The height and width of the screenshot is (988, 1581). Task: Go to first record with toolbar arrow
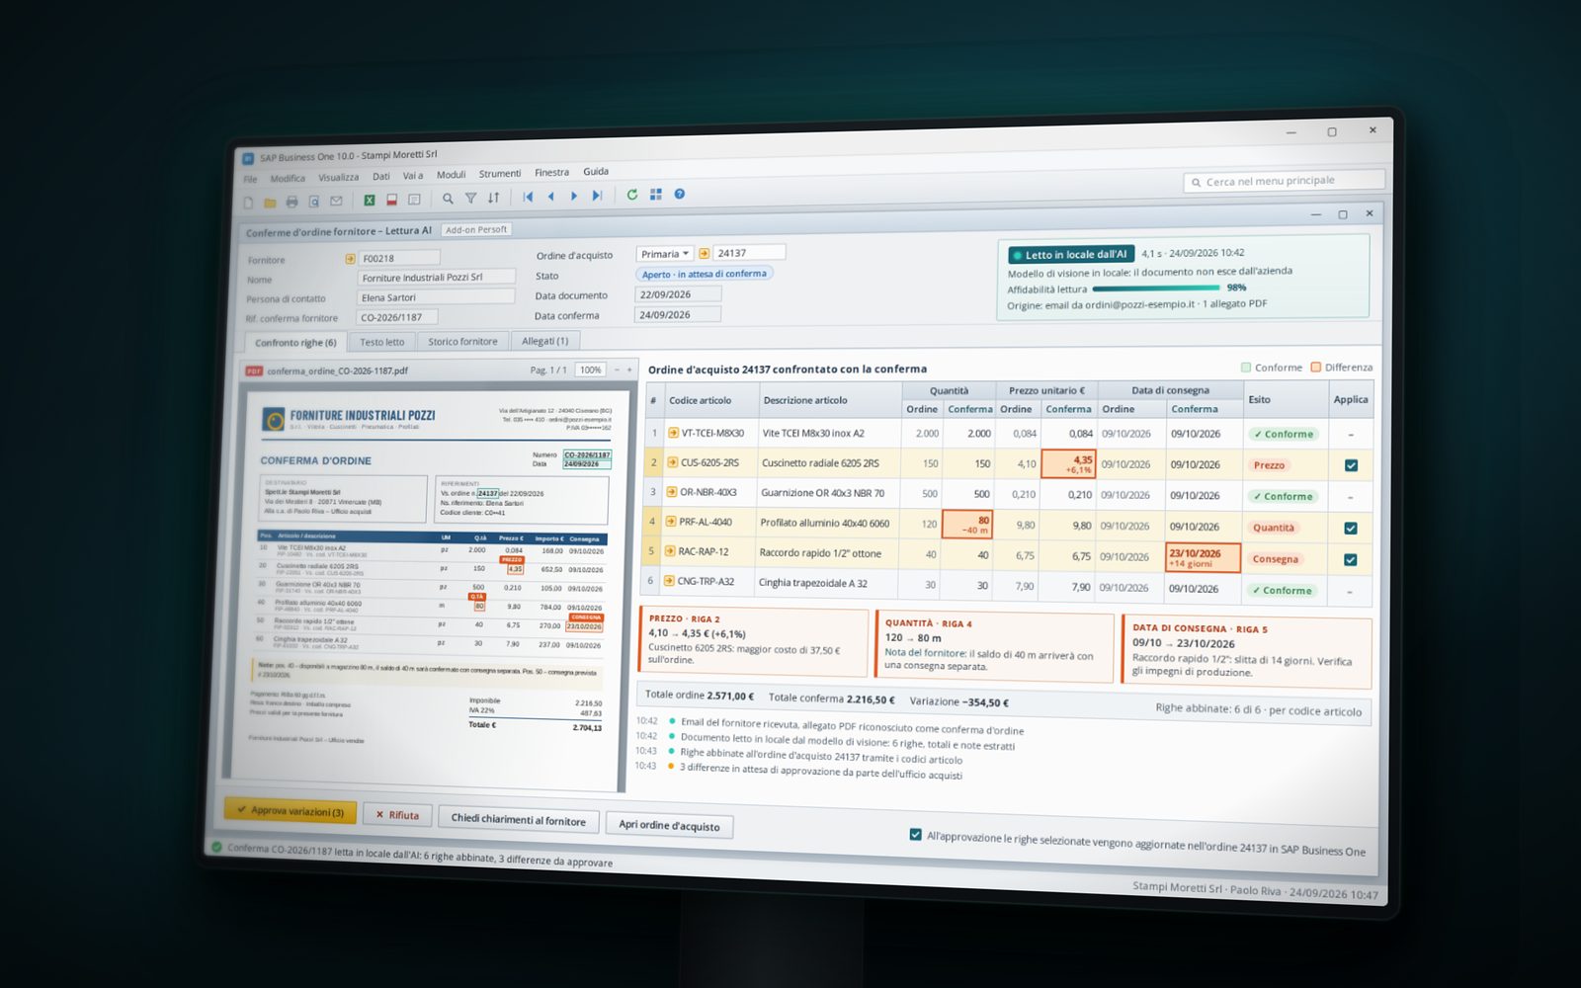528,197
